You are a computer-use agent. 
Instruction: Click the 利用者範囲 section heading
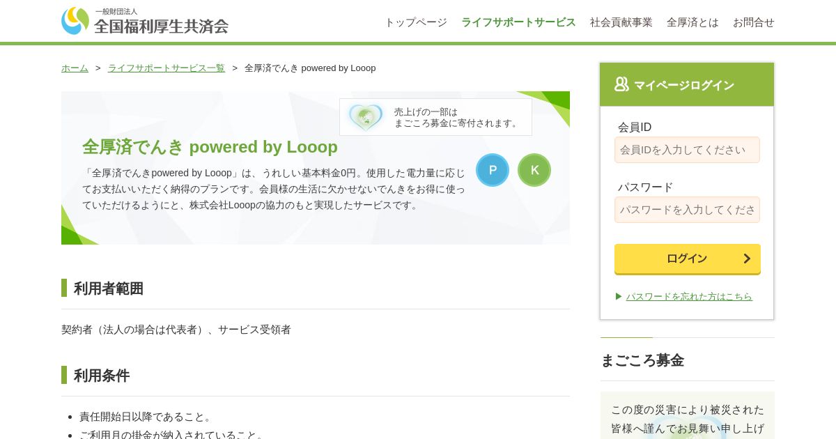pyautogui.click(x=109, y=288)
